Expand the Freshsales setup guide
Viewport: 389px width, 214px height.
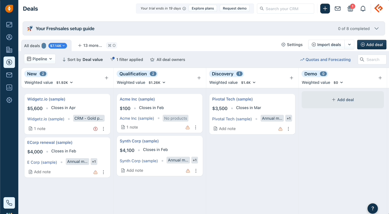(x=377, y=29)
